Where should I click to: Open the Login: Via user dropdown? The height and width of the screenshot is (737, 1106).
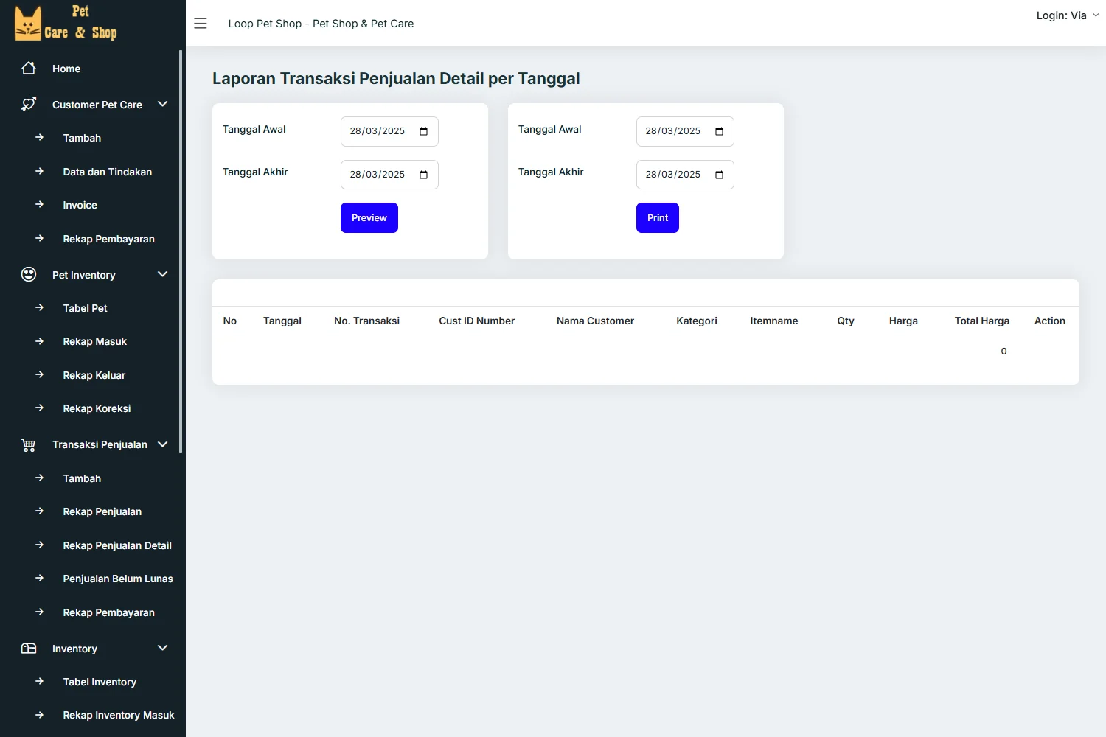tap(1067, 15)
